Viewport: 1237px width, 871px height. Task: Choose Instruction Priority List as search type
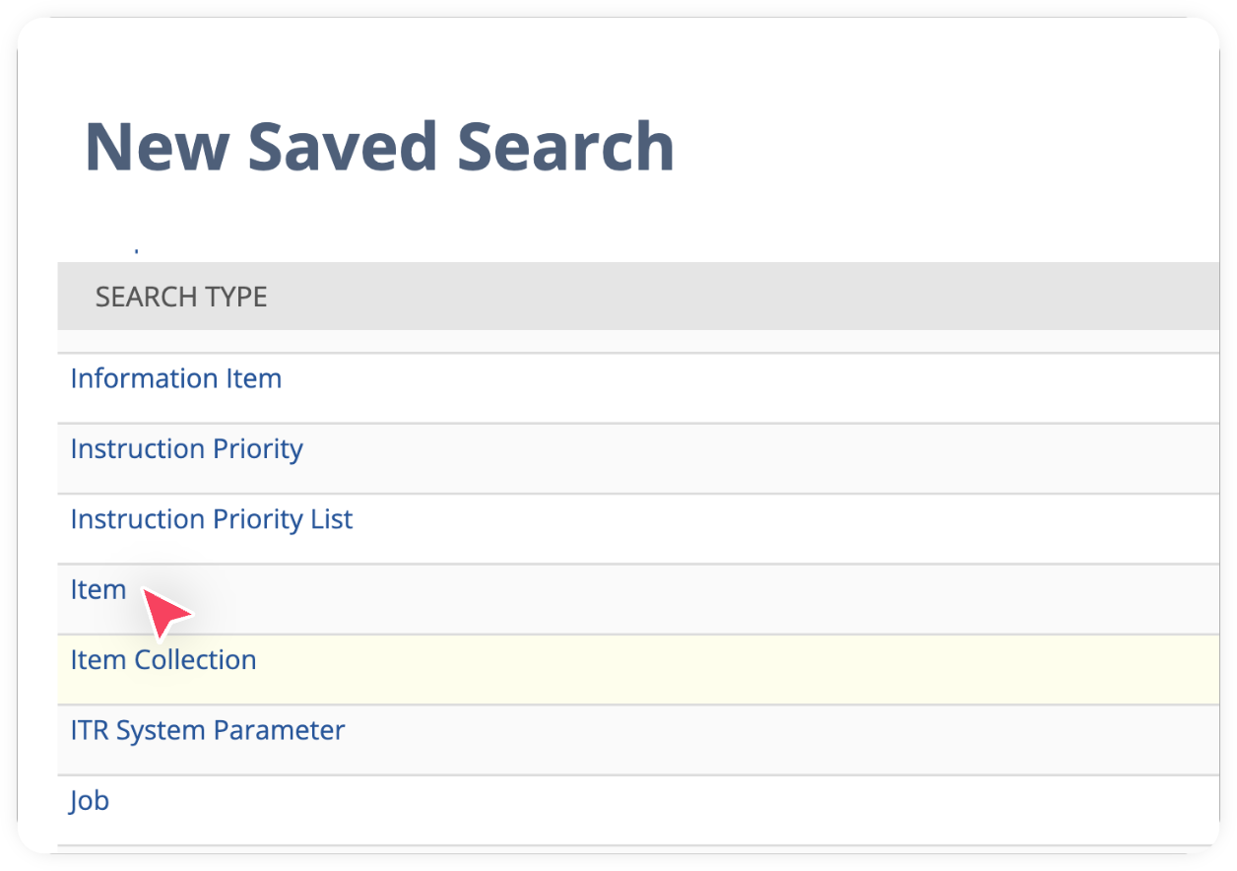coord(211,519)
